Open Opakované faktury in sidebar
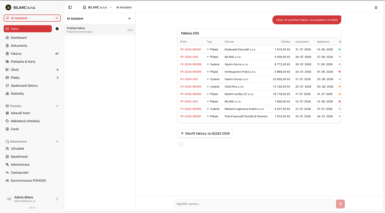This screenshot has width=385, height=213. 32,86
